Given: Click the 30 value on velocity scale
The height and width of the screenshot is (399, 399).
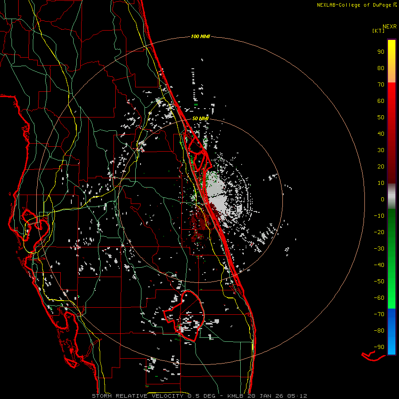Looking at the screenshot, I should [381, 150].
